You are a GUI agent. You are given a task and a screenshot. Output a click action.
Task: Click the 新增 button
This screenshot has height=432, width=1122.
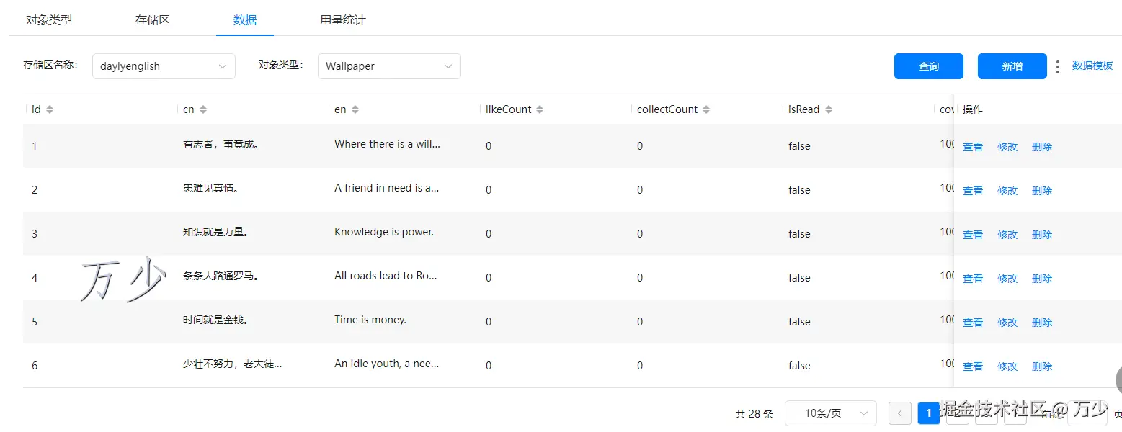click(x=1012, y=66)
